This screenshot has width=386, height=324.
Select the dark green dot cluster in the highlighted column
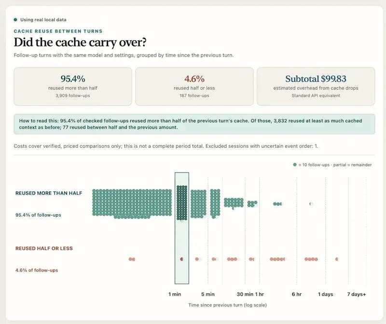point(182,203)
